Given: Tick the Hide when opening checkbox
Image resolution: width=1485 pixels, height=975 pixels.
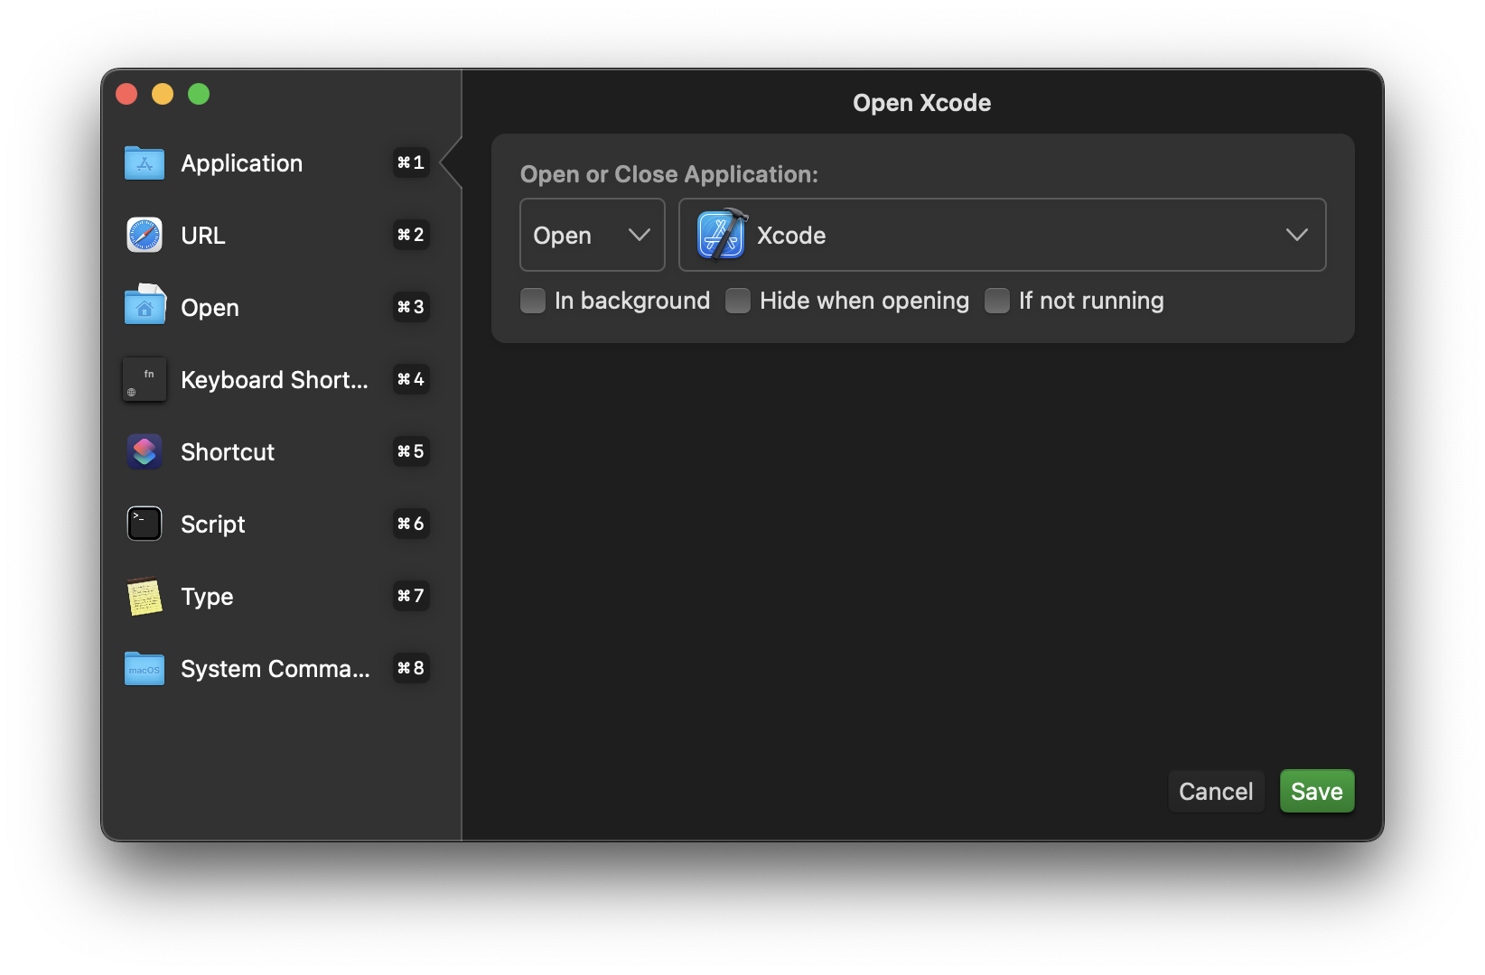Looking at the screenshot, I should point(738,301).
